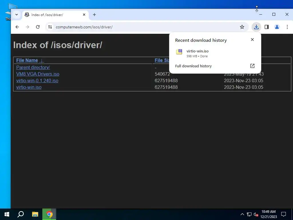Open the Chrome profile avatar menu
293x220 pixels.
[x=277, y=27]
